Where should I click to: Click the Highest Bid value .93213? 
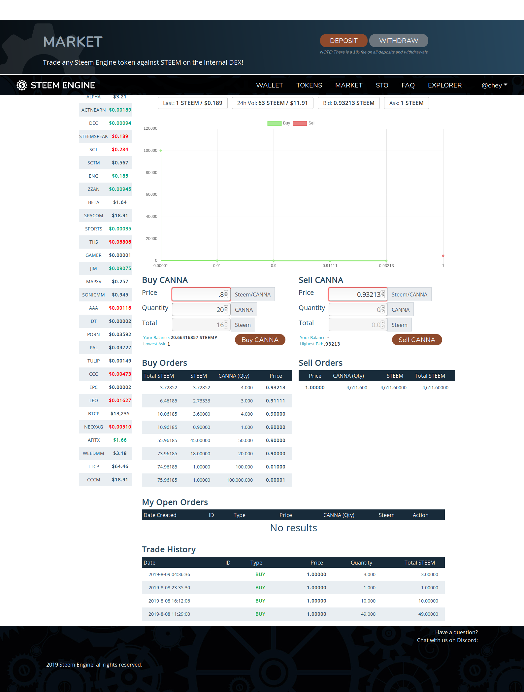(332, 344)
